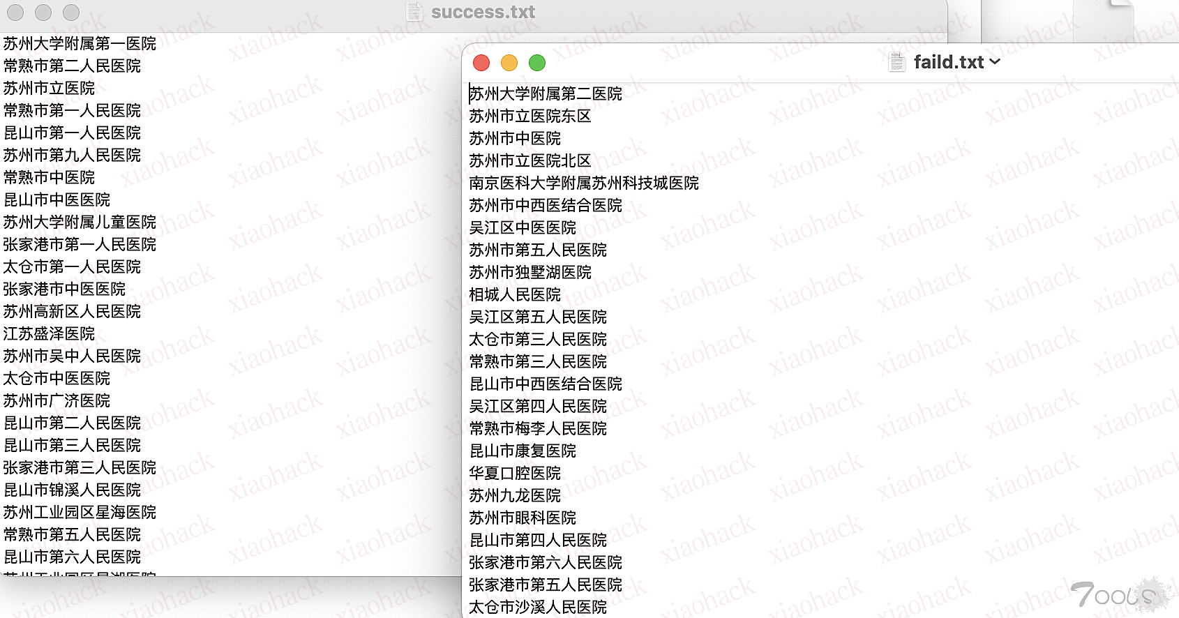Click line 苏州大学附属儿童医院 in success.txt
This screenshot has width=1179, height=618.
[80, 222]
